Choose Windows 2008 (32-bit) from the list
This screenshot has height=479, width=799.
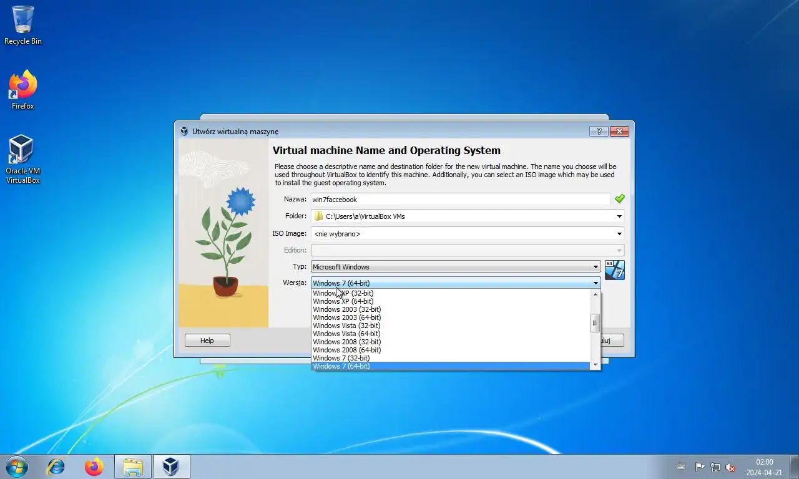click(451, 342)
